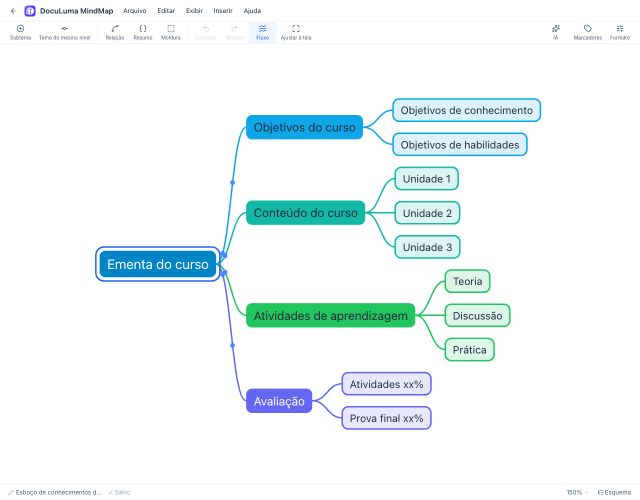Open the IA assistant
This screenshot has width=640, height=500.
click(555, 33)
